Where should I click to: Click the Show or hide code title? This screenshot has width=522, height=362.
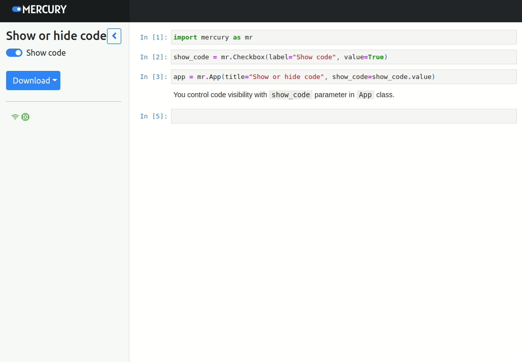click(56, 35)
